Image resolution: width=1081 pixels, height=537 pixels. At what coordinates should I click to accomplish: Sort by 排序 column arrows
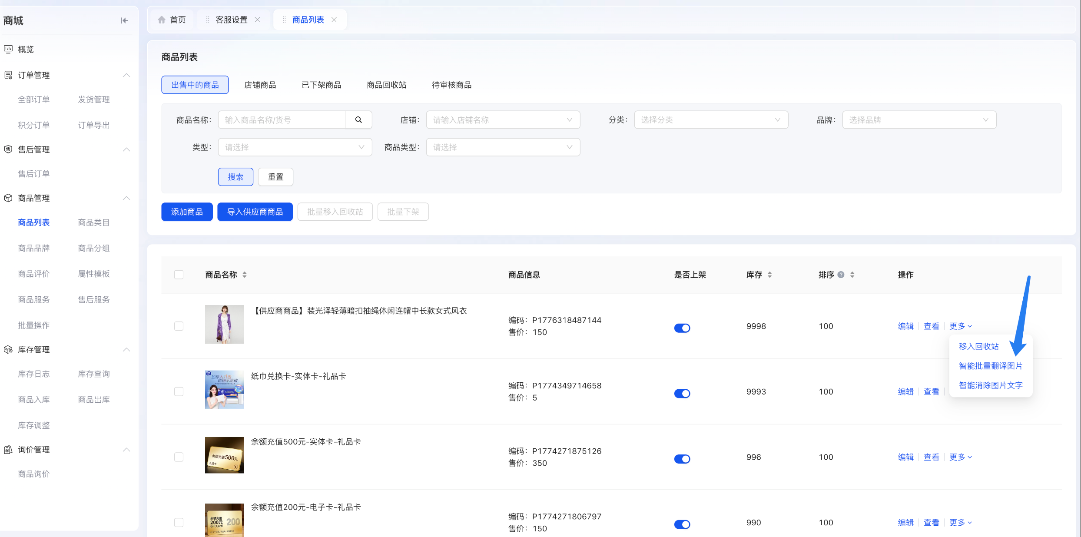pyautogui.click(x=852, y=275)
